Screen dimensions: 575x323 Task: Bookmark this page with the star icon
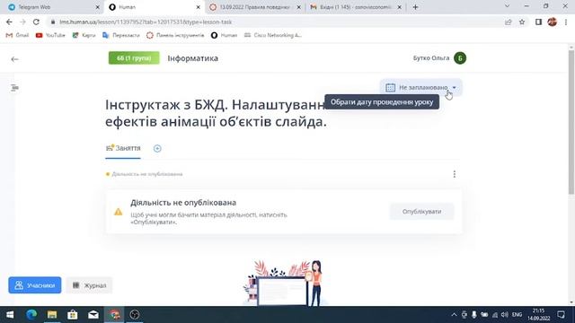point(522,22)
